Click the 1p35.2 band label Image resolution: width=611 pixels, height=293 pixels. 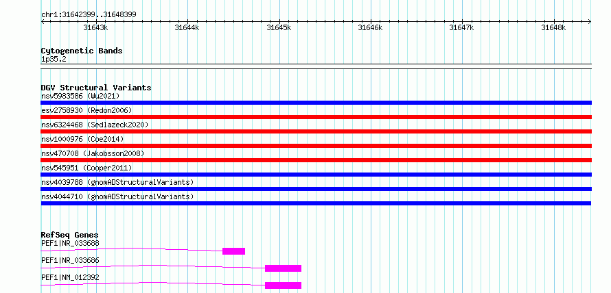point(54,60)
